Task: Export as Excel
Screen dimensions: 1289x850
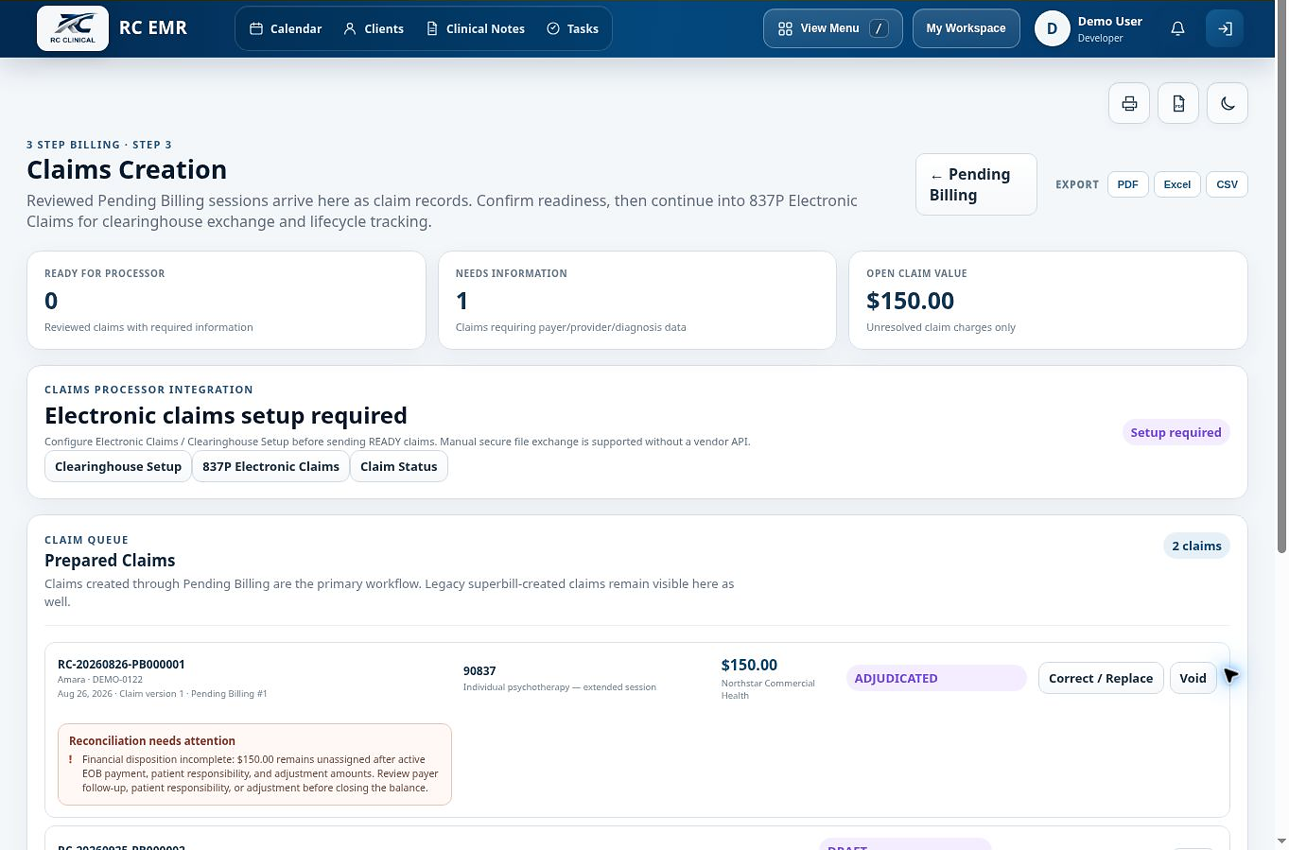Action: pos(1177,184)
